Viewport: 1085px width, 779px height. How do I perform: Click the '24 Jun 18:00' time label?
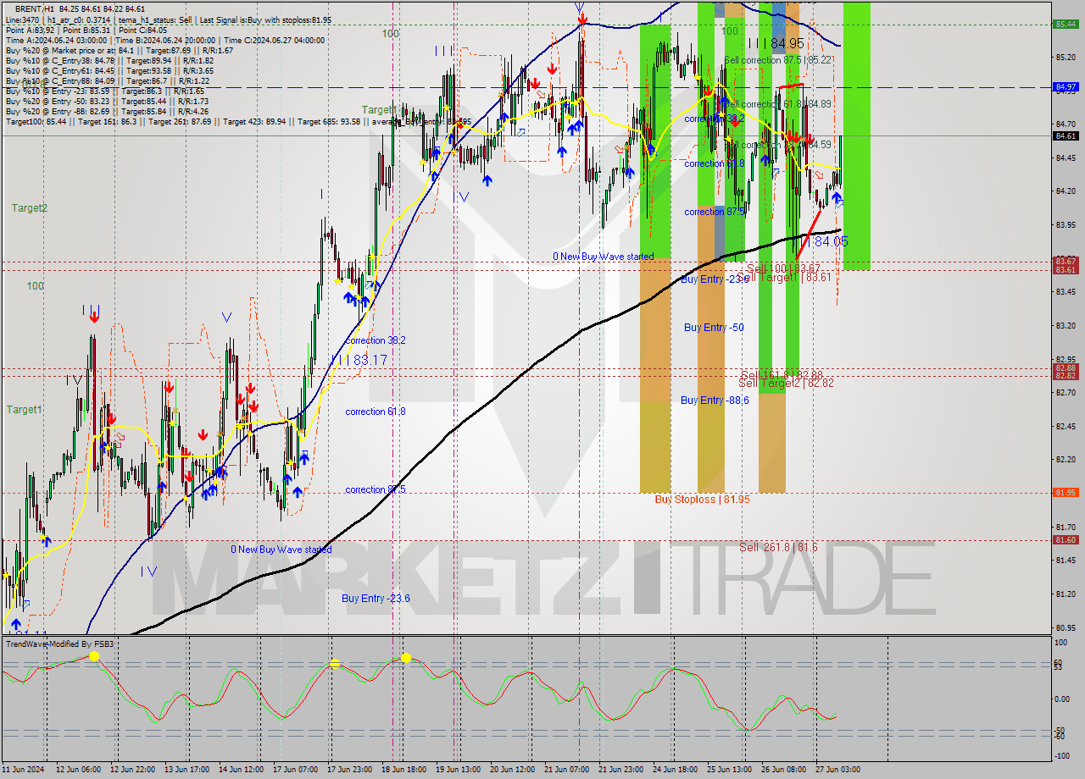click(x=675, y=769)
